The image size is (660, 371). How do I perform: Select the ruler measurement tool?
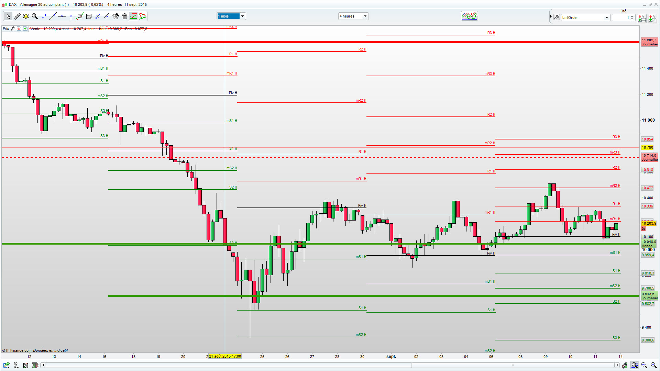(17, 16)
